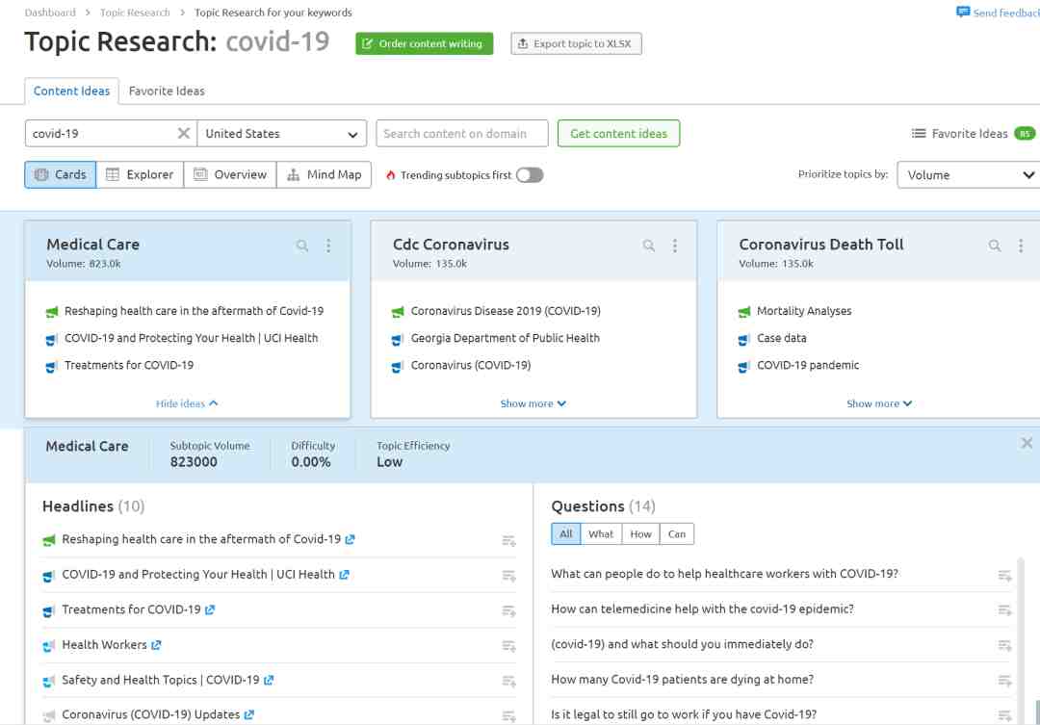The width and height of the screenshot is (1040, 725).
Task: Open the Prioritize topics by Volume dropdown
Action: coord(969,175)
